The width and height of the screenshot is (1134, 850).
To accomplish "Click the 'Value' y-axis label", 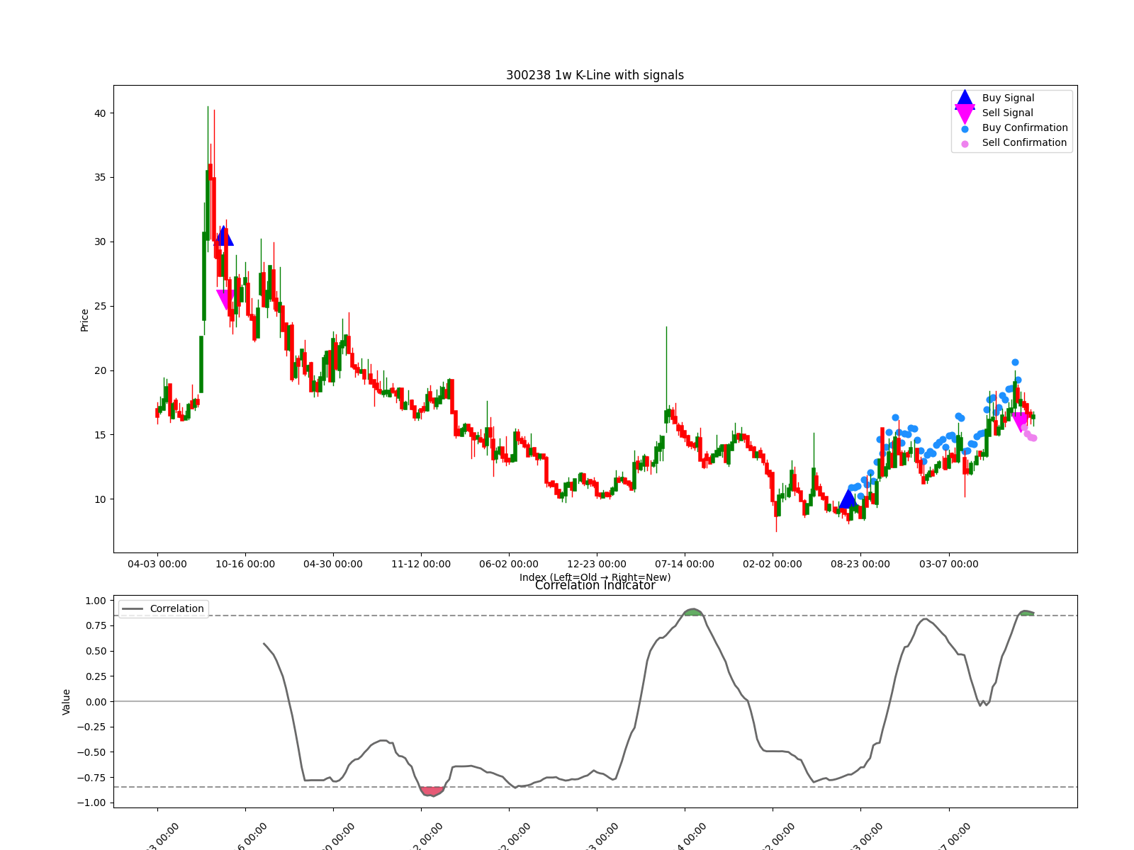I will coord(67,701).
